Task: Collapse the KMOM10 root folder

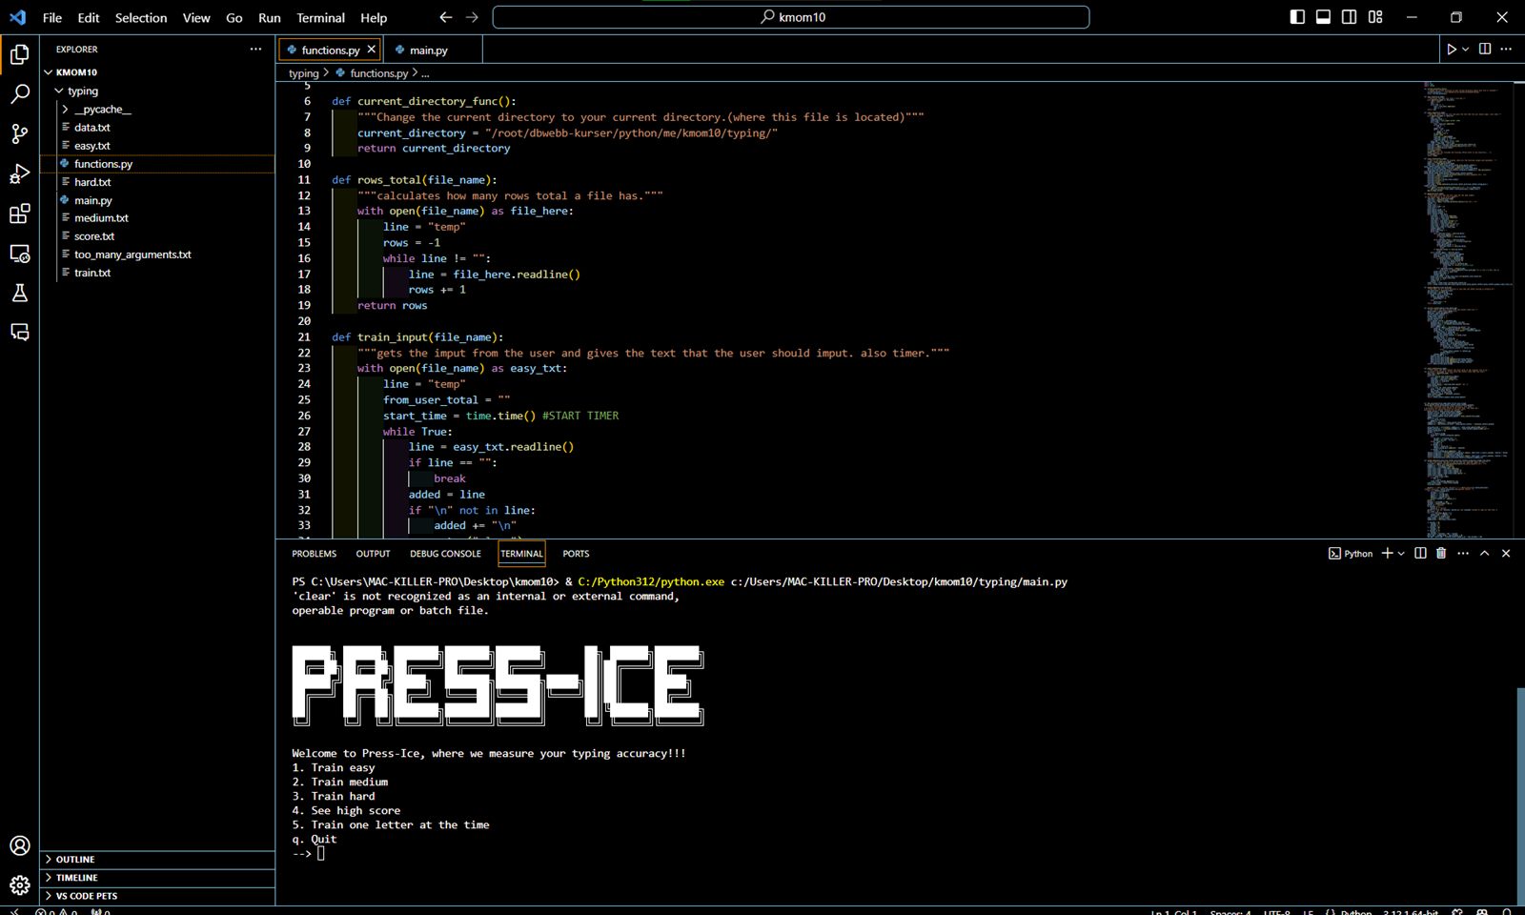Action: pos(48,72)
